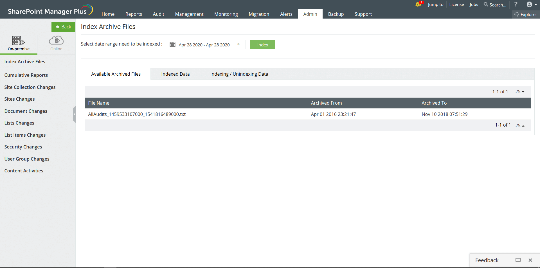Clear the date range with the x icon
Screen dimensions: 540x268
click(238, 44)
